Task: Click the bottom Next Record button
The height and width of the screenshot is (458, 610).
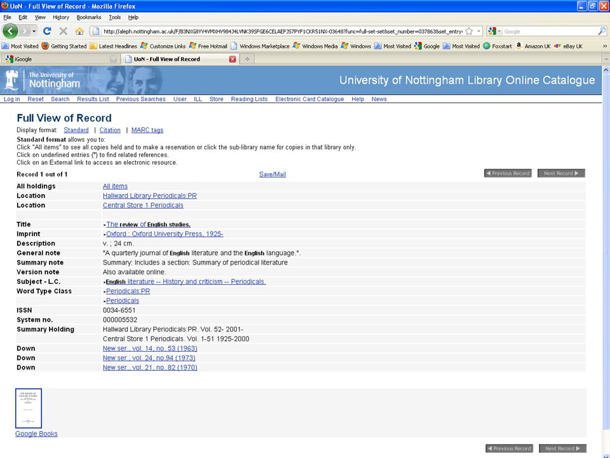Action: (x=562, y=448)
